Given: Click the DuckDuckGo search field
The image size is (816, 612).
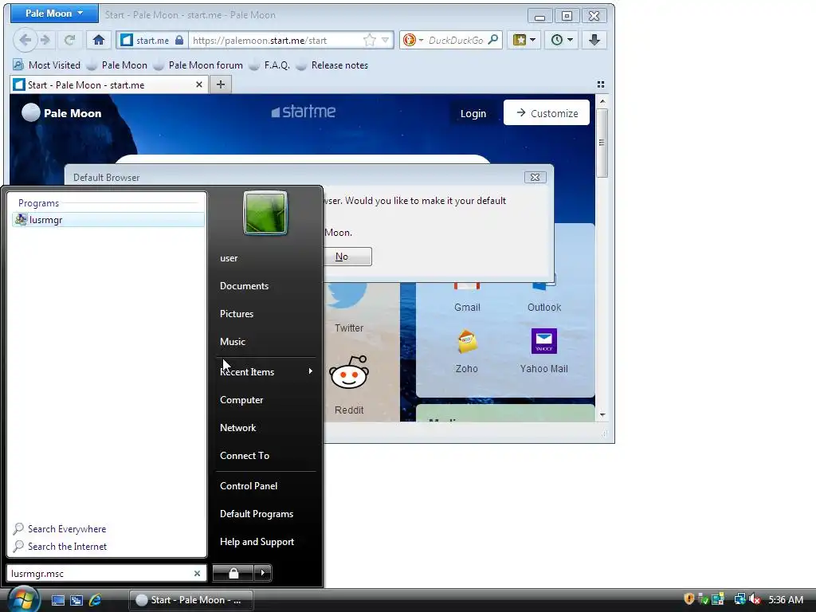Looking at the screenshot, I should [x=456, y=40].
